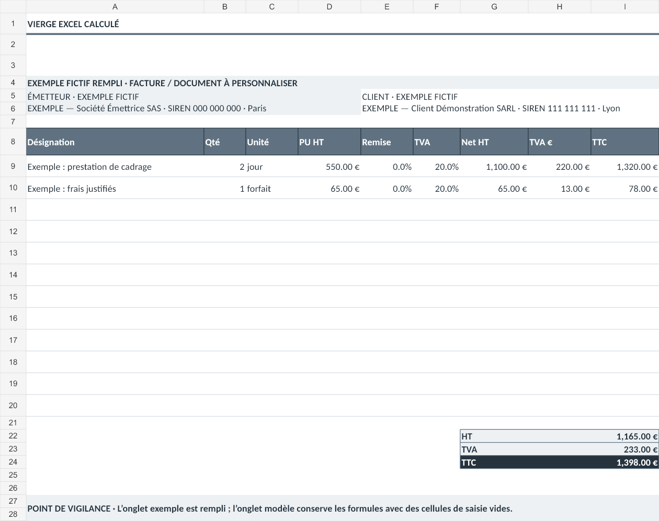
Task: Click the '1,320.00 €' TTC cell
Action: pyautogui.click(x=625, y=167)
